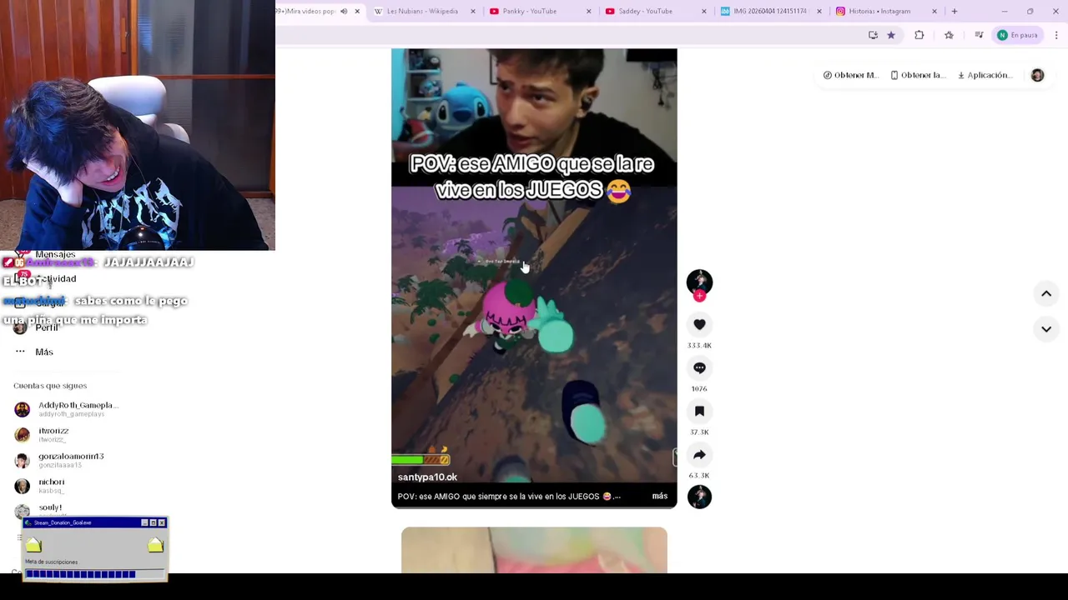Open the AddyRoth_Gamepla... followed account
The height and width of the screenshot is (600, 1068).
tap(67, 408)
